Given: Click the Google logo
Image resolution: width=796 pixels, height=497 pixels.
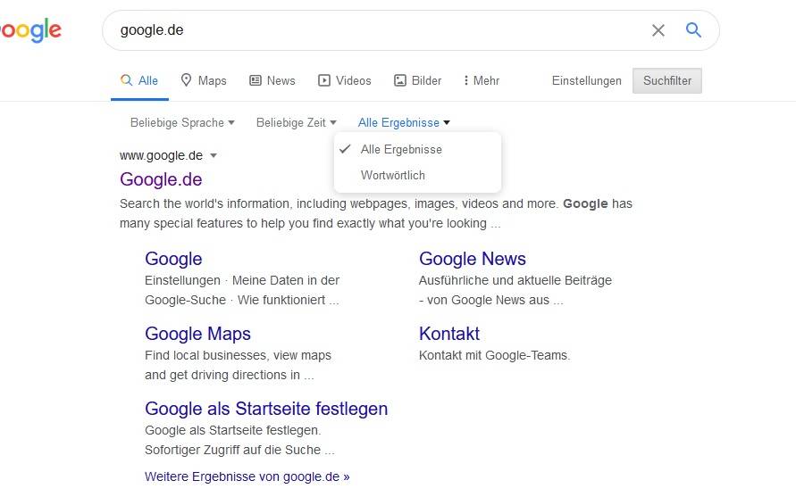Looking at the screenshot, I should click(29, 30).
